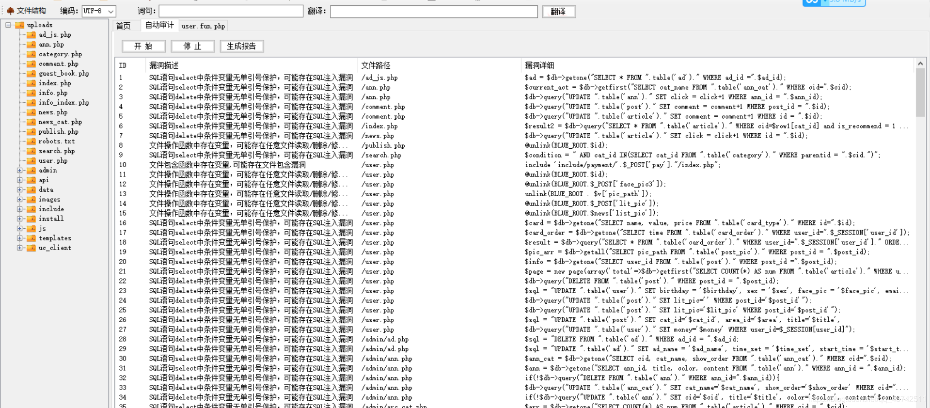Click the ann.php file icon

pyautogui.click(x=31, y=45)
